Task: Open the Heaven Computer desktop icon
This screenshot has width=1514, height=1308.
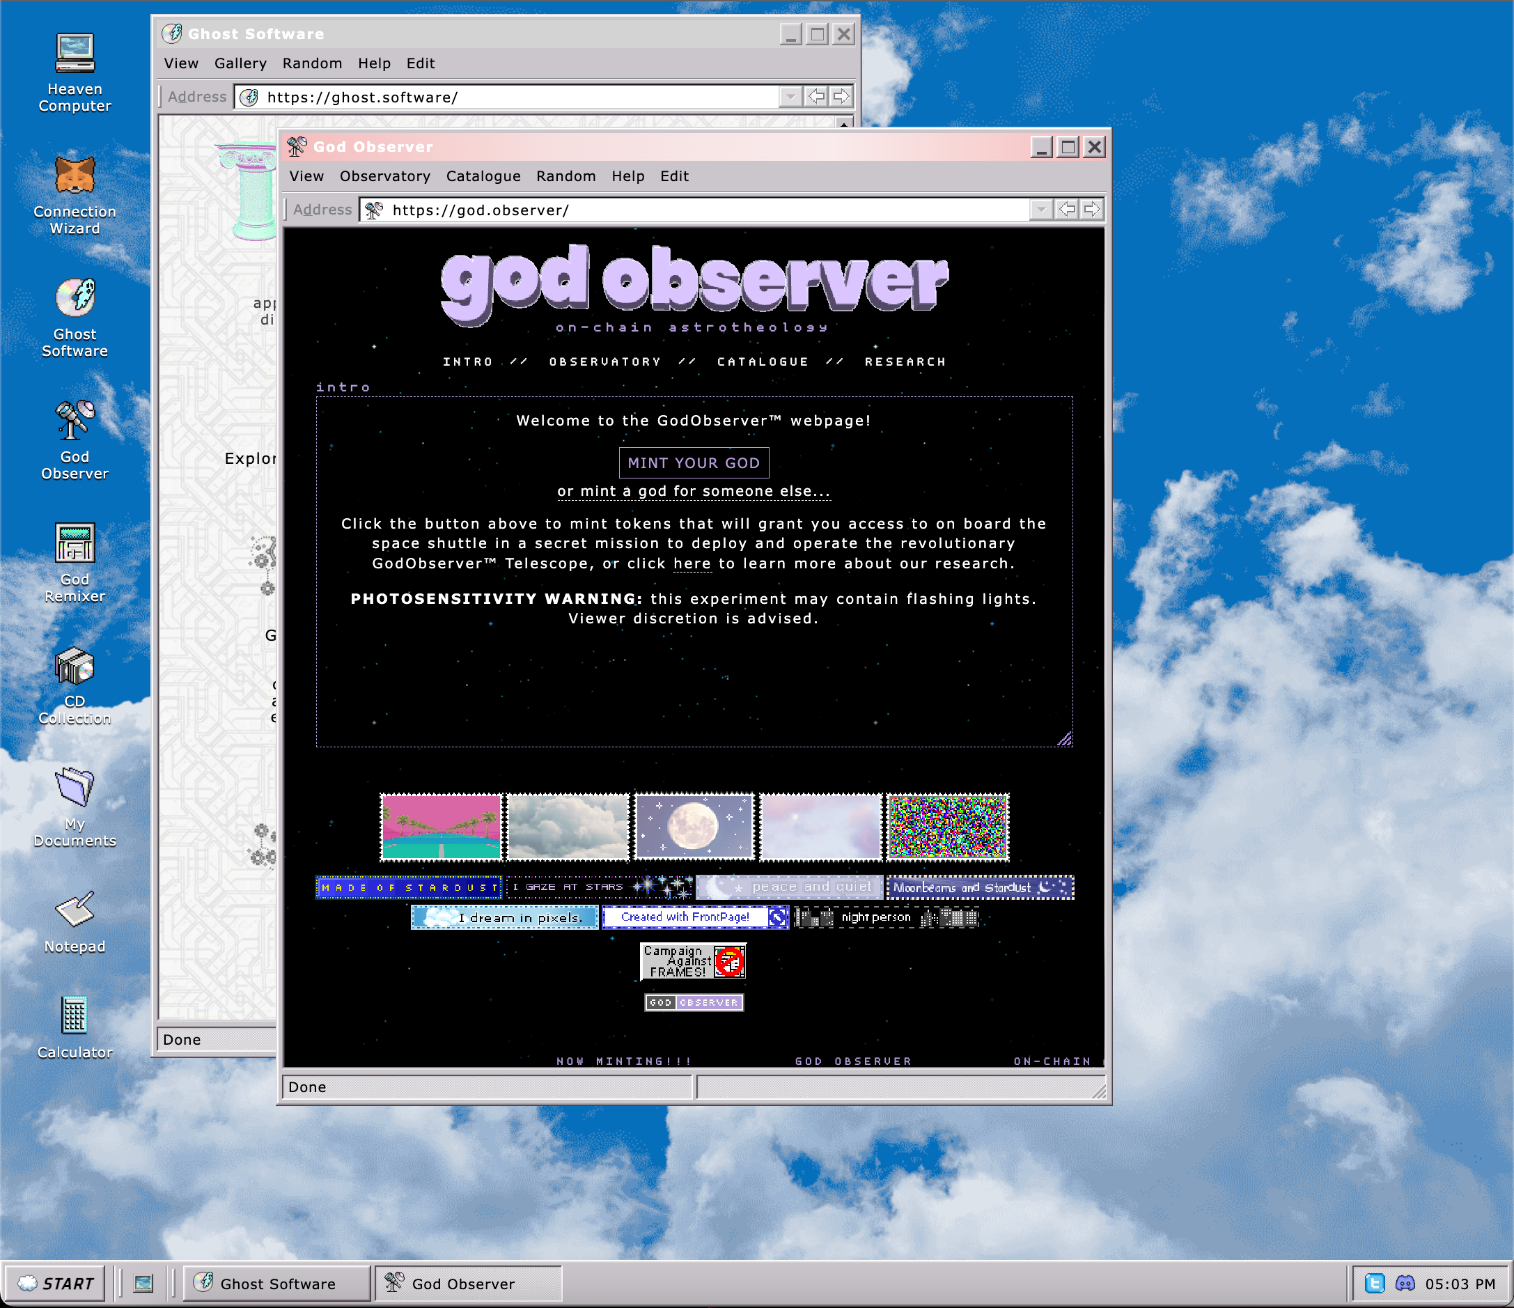Action: 75,55
